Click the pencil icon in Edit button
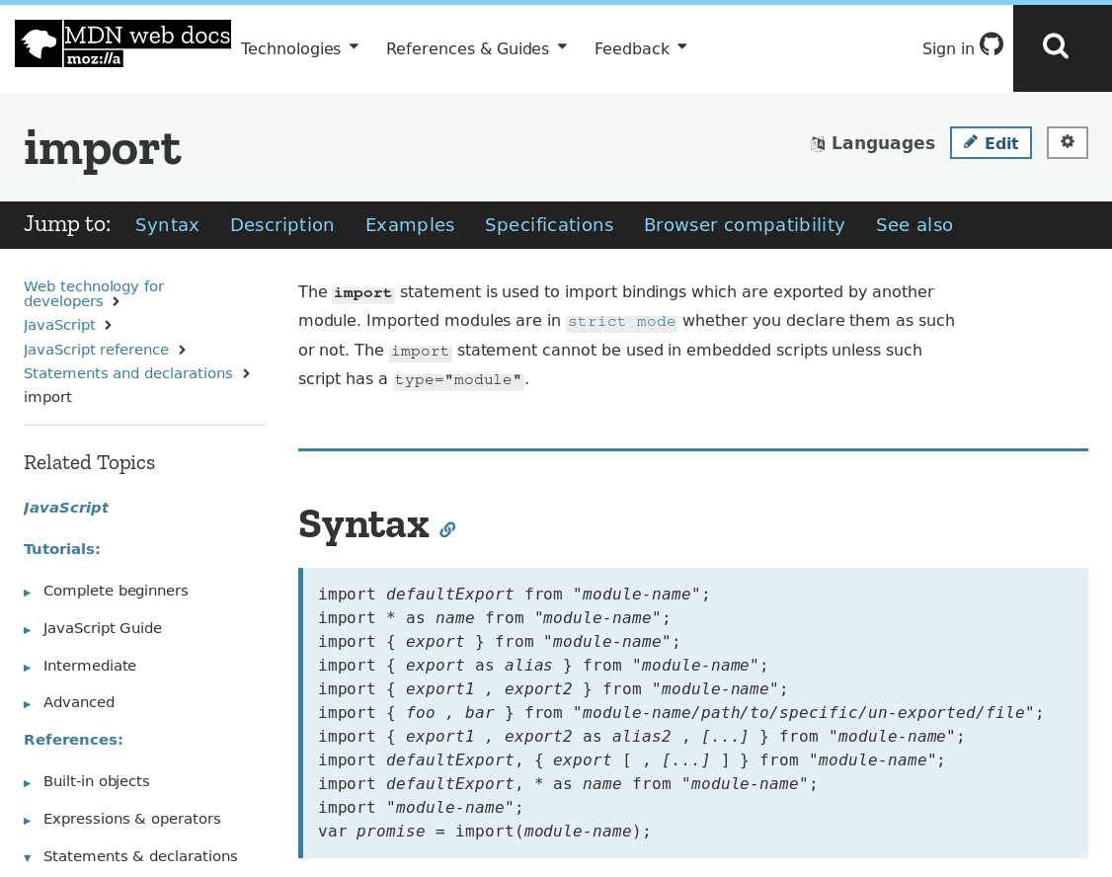The image size is (1112, 877). point(970,142)
